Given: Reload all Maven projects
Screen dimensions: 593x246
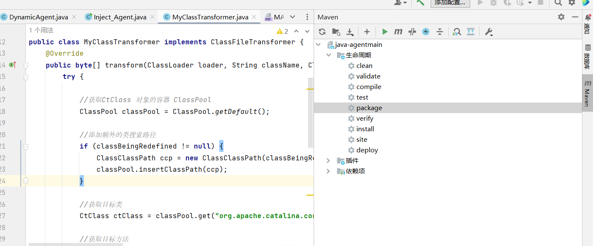Looking at the screenshot, I should pos(322,32).
